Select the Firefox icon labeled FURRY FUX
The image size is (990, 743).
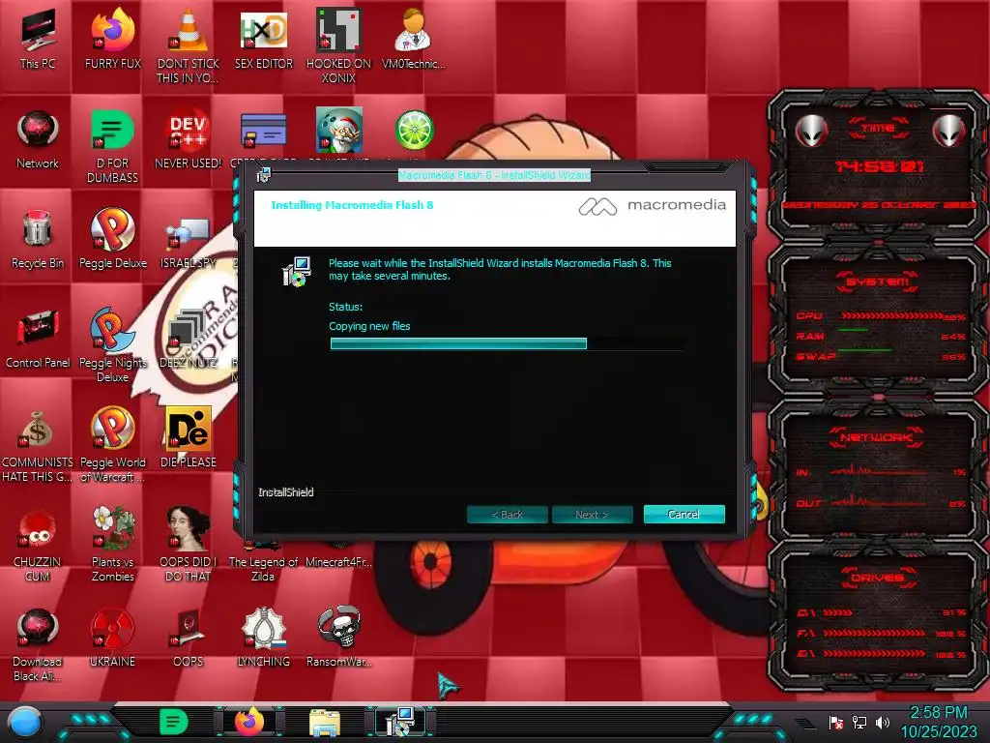tap(113, 38)
